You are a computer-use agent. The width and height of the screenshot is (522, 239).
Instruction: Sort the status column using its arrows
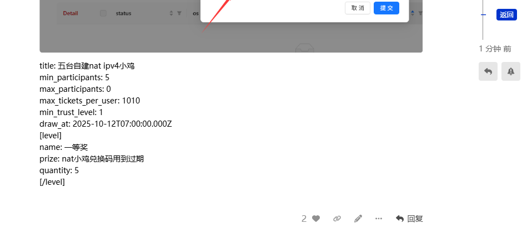171,13
